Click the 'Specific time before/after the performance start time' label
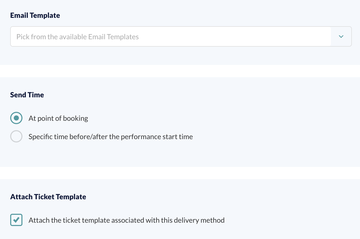Screen dimensions: 360x239 (111, 137)
